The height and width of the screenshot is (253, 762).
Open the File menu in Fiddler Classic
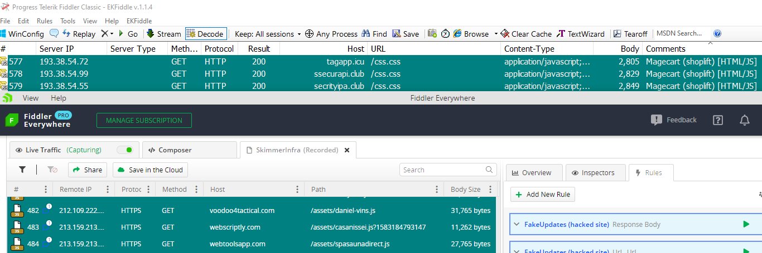[6, 21]
